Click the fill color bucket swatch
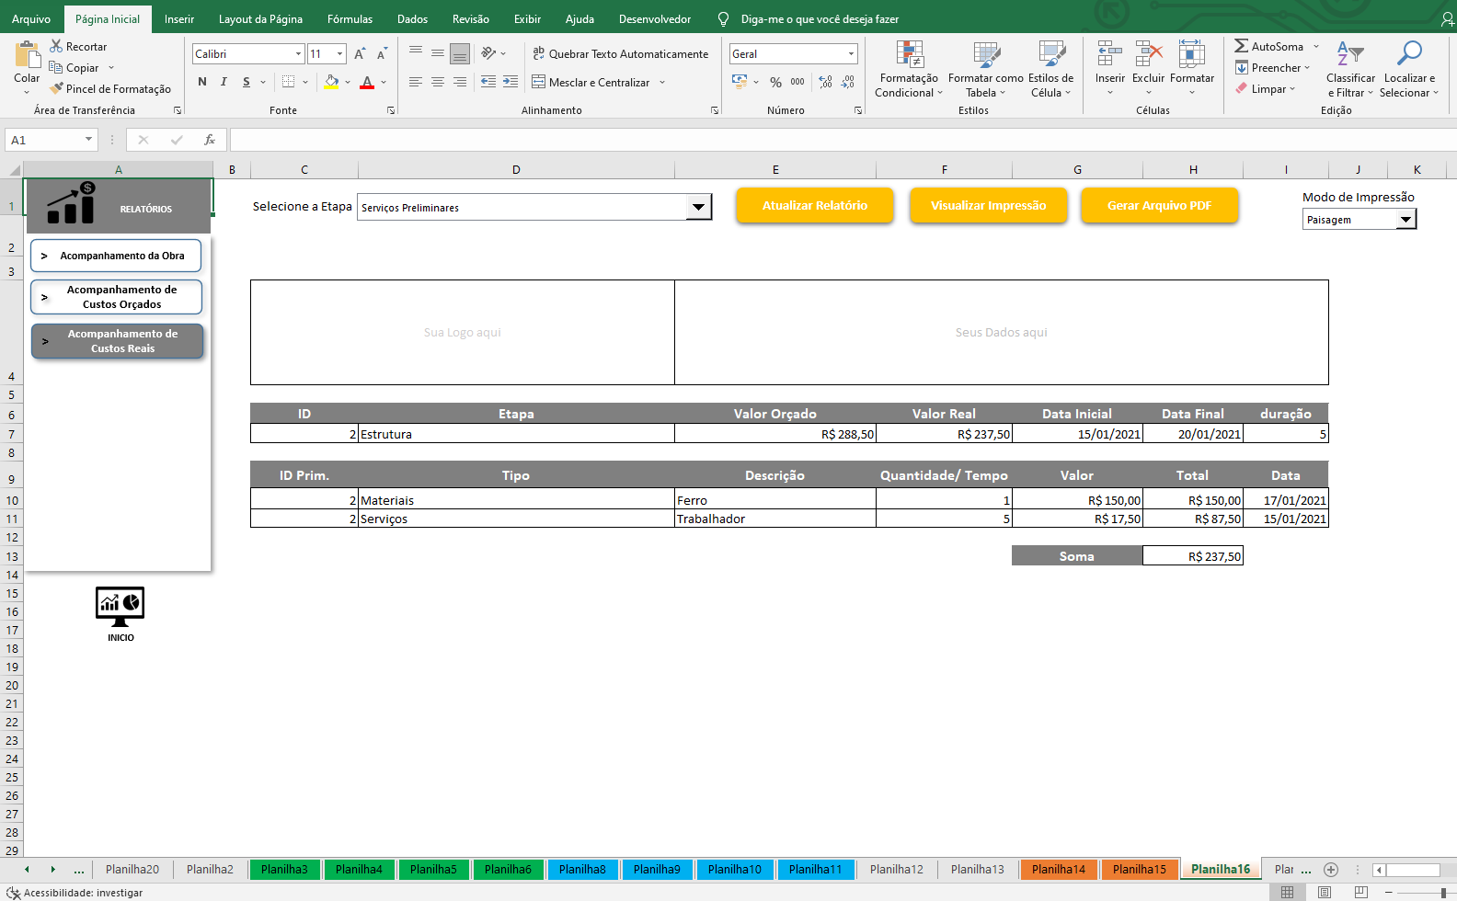Viewport: 1457px width, 901px height. pyautogui.click(x=331, y=82)
